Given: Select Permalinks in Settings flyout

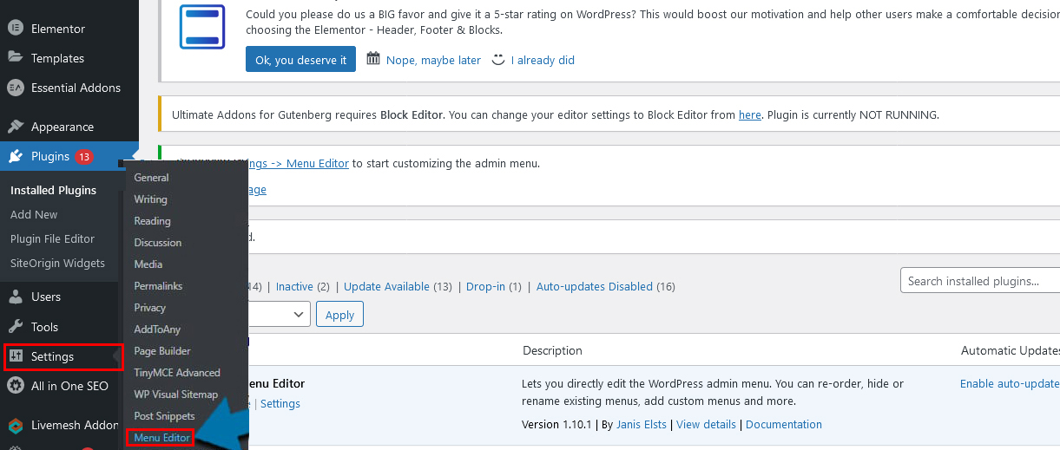Looking at the screenshot, I should coord(158,285).
